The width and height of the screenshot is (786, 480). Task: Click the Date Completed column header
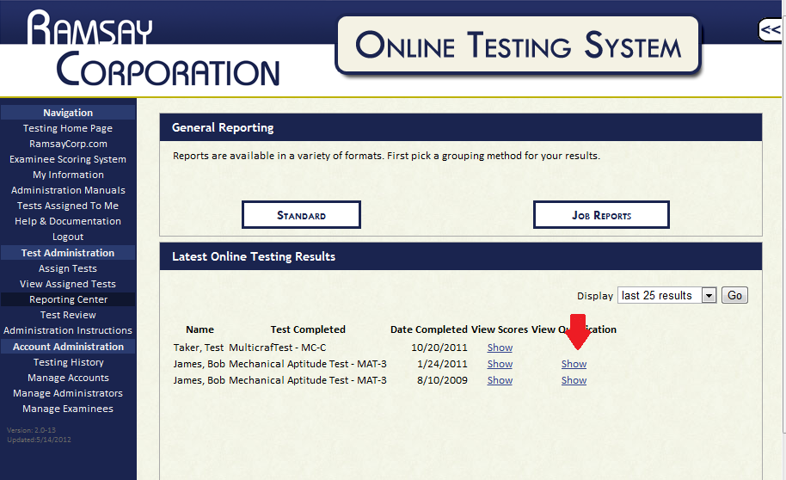click(428, 329)
